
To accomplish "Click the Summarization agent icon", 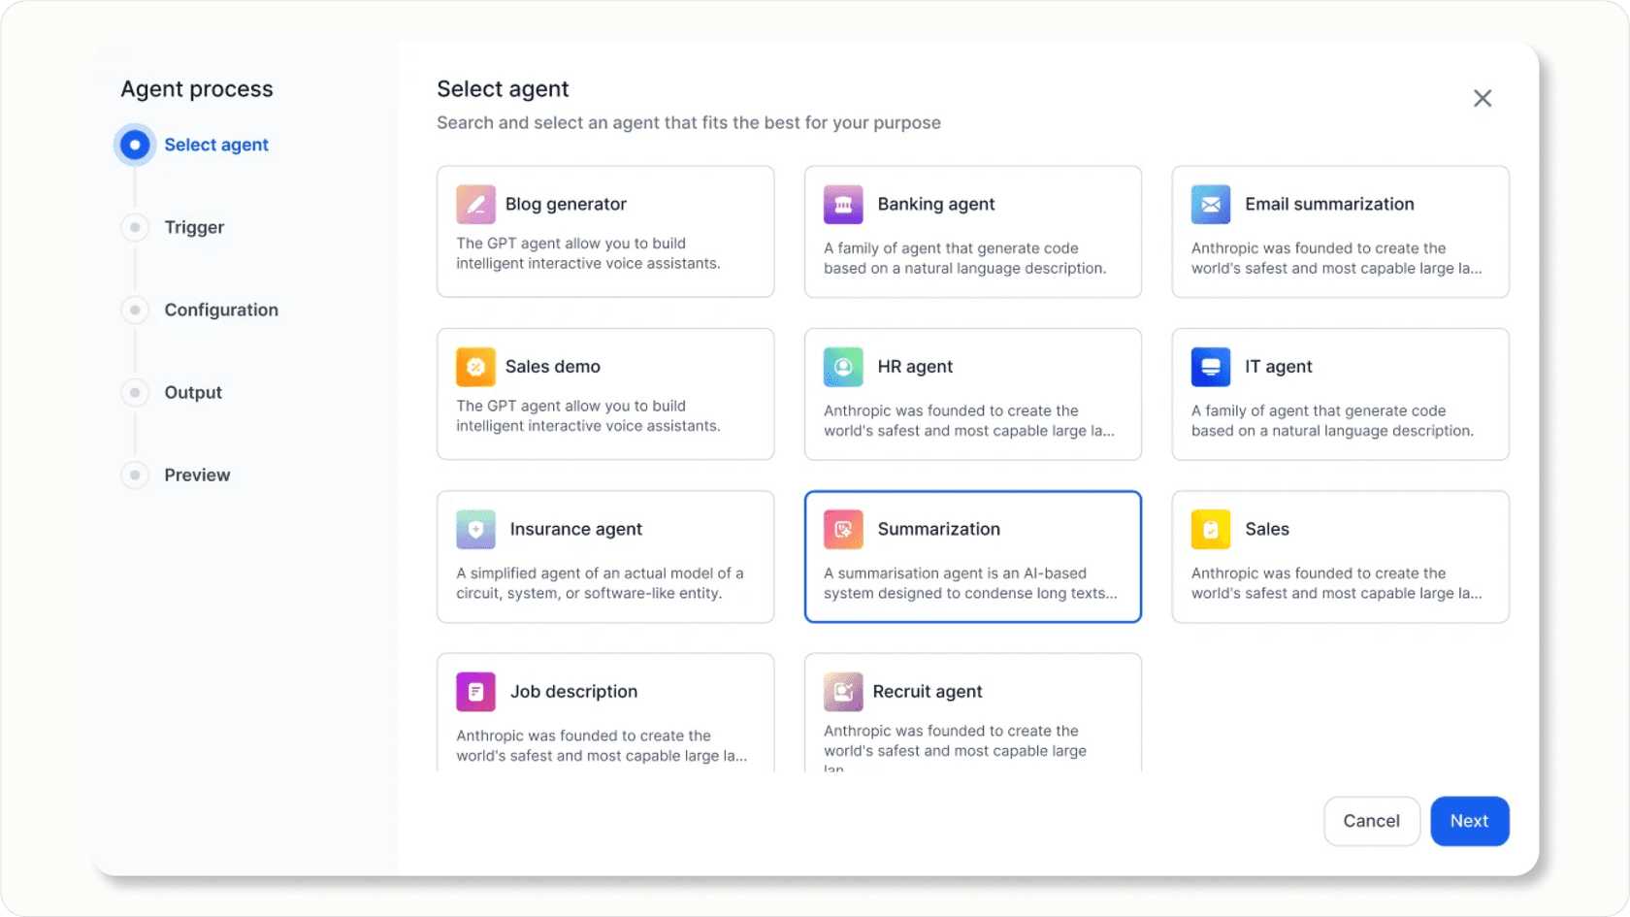I will pyautogui.click(x=843, y=530).
